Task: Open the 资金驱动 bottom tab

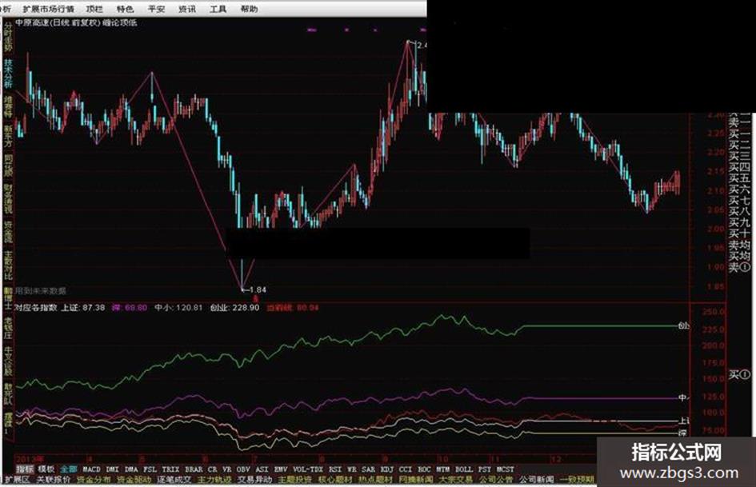Action: [134, 480]
